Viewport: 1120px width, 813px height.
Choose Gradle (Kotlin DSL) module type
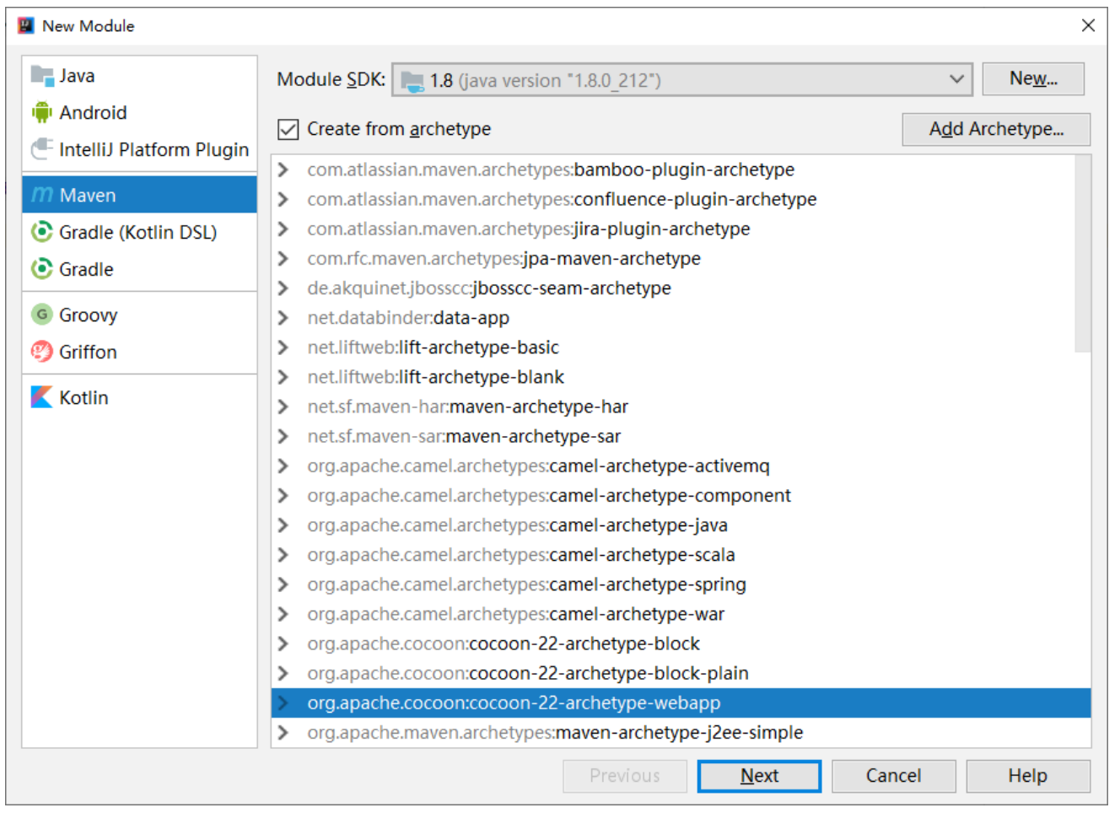(x=139, y=232)
